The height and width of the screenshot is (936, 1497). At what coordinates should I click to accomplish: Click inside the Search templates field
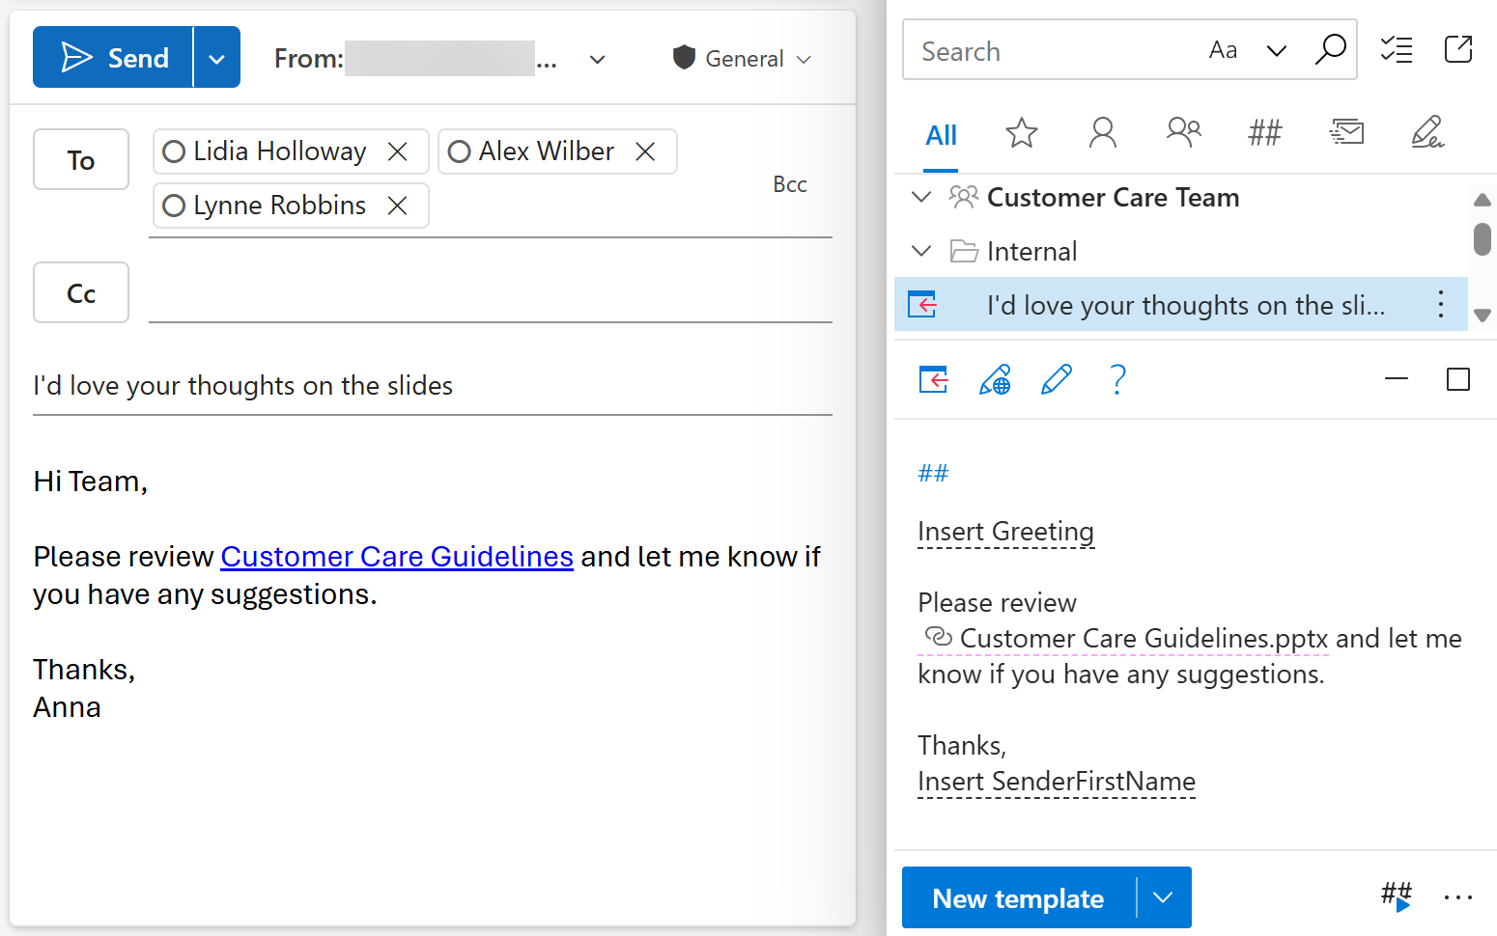pos(1043,50)
